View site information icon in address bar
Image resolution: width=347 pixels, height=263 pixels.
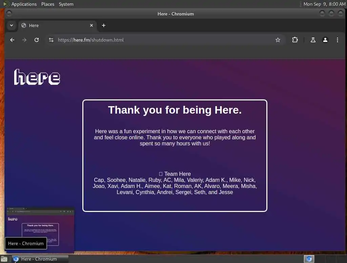(x=51, y=40)
